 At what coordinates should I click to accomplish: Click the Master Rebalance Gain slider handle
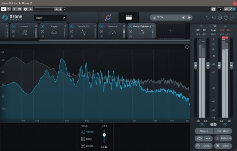pos(104,135)
